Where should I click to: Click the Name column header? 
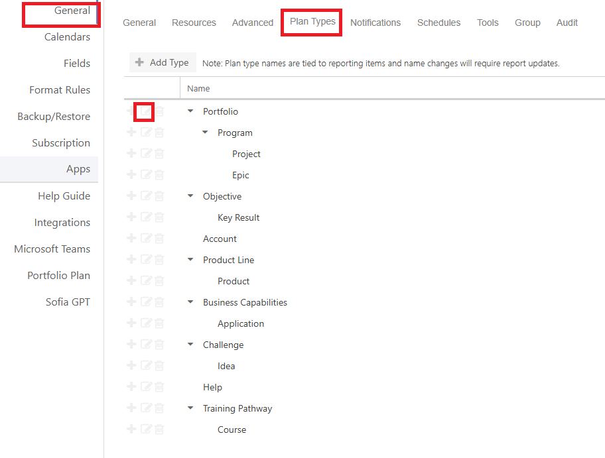tap(198, 89)
